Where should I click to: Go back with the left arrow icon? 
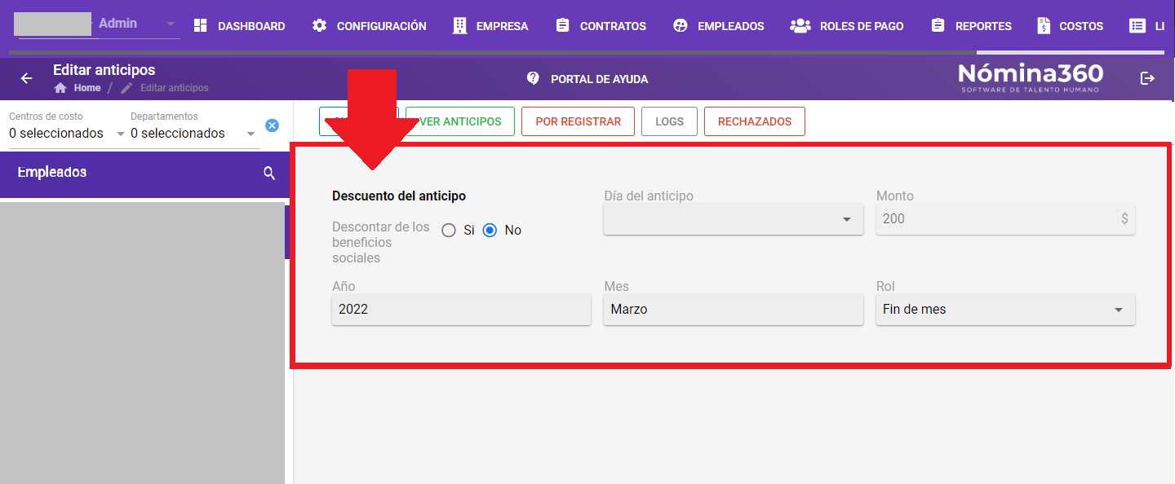pos(27,78)
